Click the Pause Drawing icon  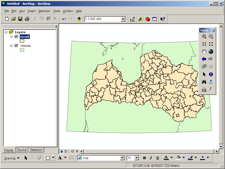(x=77, y=151)
